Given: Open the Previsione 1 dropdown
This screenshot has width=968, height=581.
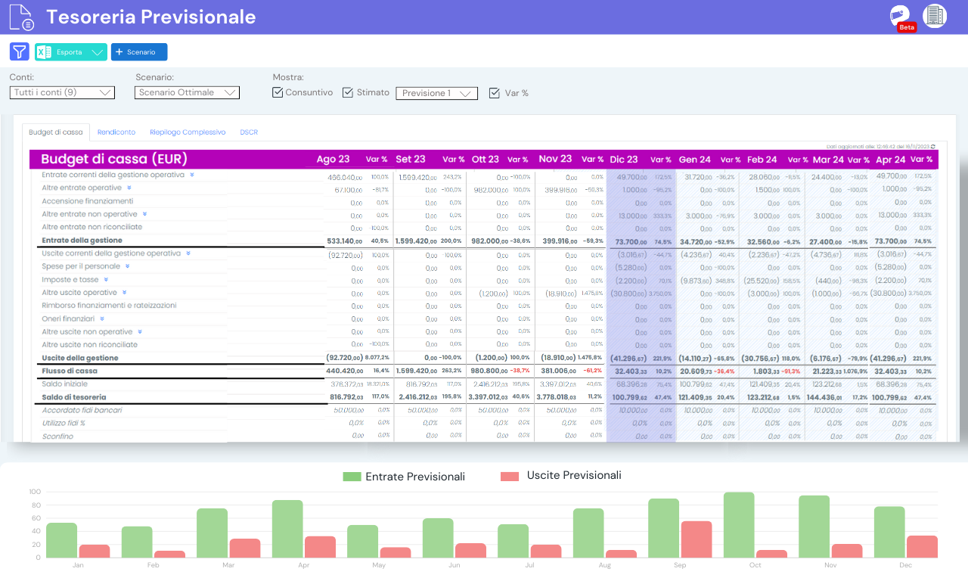Looking at the screenshot, I should tap(437, 93).
